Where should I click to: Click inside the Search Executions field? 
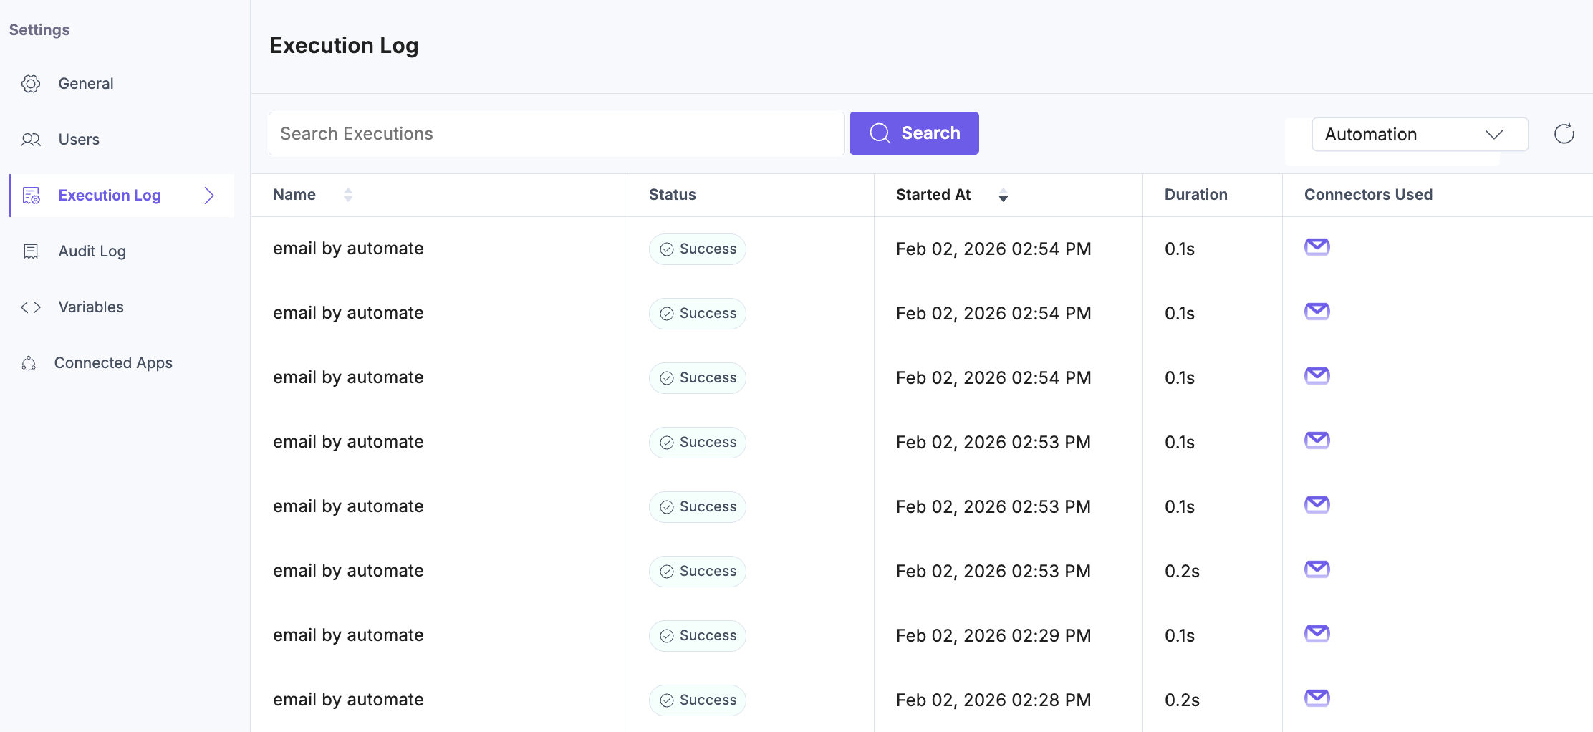[557, 133]
